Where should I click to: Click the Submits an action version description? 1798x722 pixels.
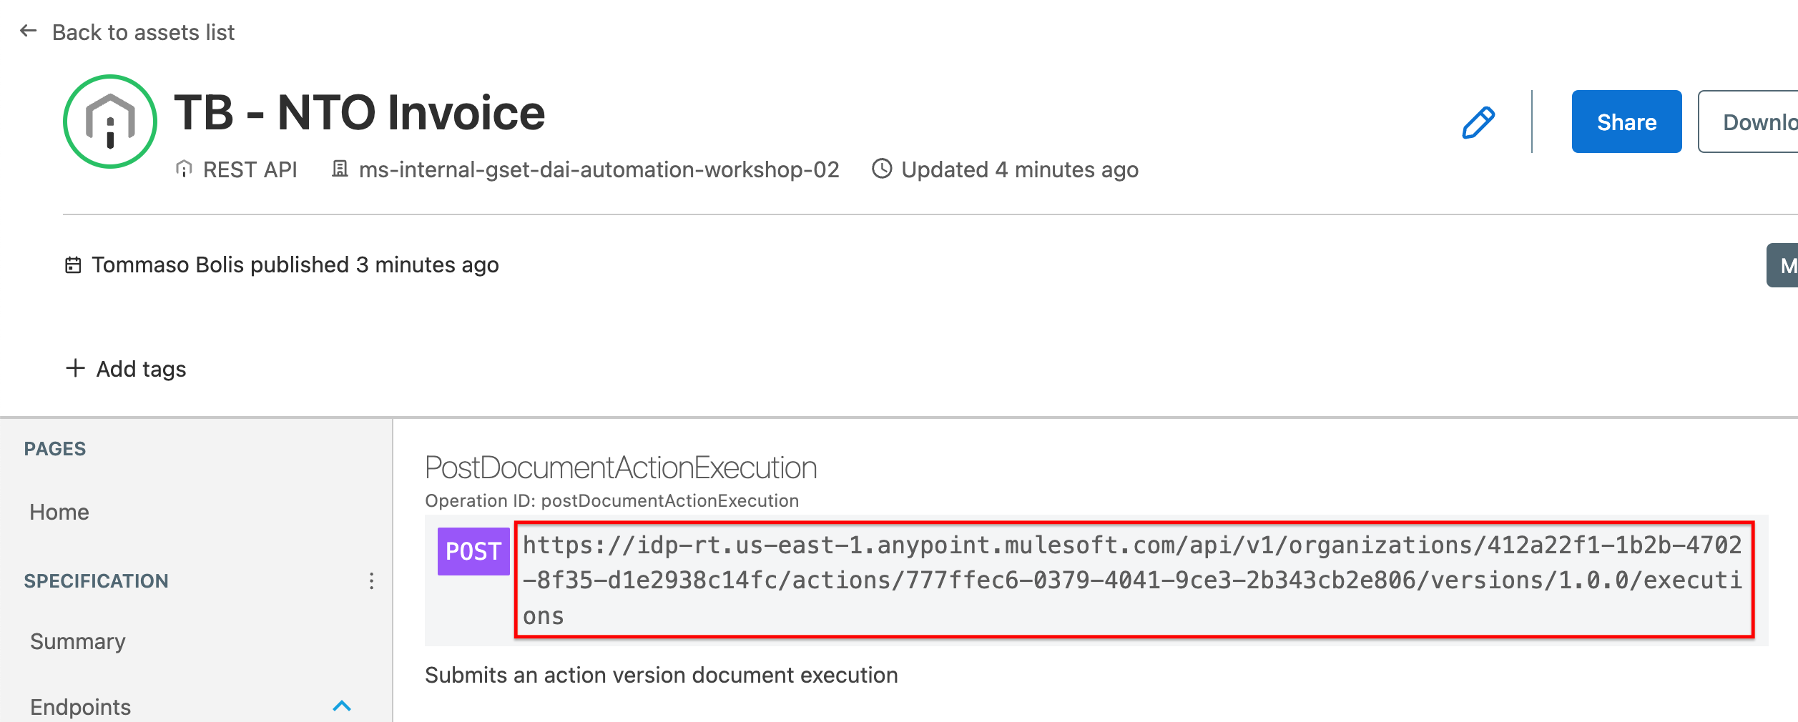point(662,676)
